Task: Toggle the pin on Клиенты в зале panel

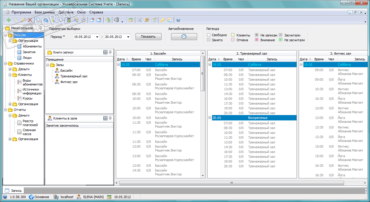Action: 110,118
